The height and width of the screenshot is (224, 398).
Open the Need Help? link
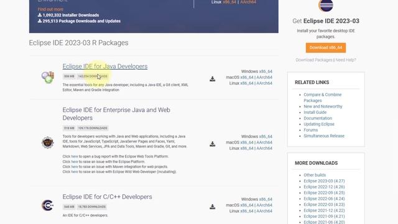(x=346, y=60)
